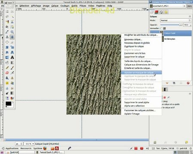Toggle the lock alpha channel icon

point(165,28)
